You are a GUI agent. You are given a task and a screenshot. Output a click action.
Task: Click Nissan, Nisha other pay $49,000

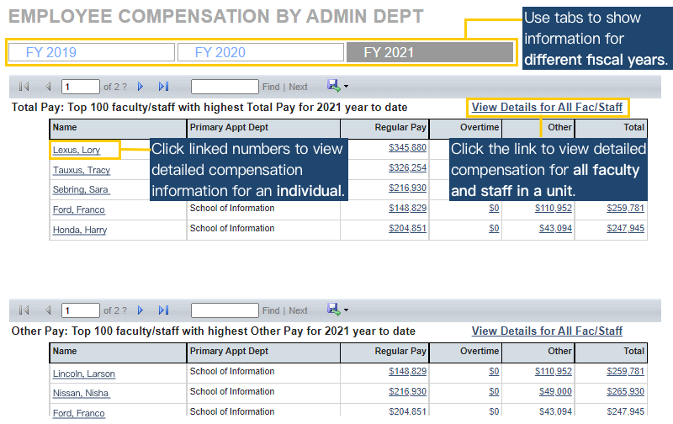pyautogui.click(x=555, y=391)
